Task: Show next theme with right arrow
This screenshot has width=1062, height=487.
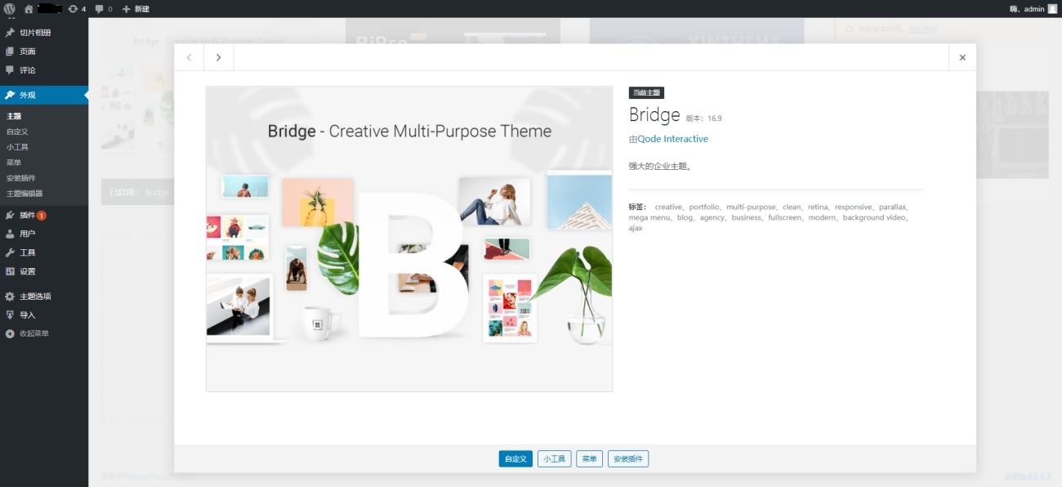Action: click(218, 57)
